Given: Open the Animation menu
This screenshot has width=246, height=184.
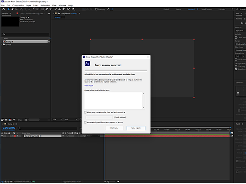Looking at the screenshot, I should [45, 5].
